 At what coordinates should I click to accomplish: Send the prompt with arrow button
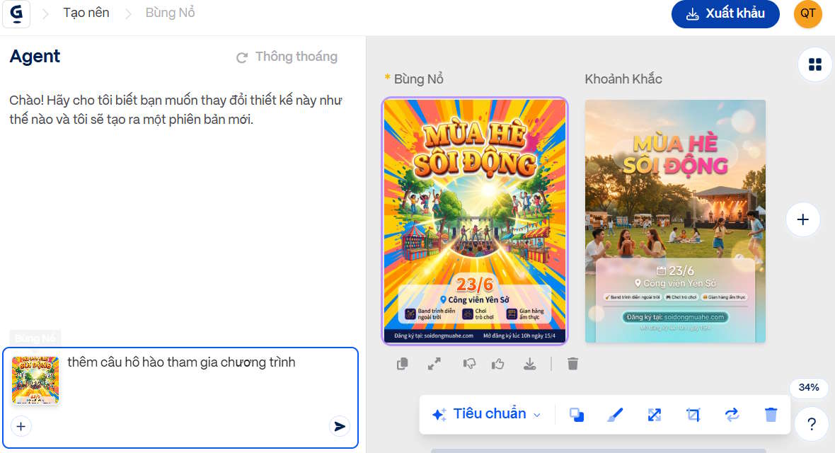coord(340,426)
